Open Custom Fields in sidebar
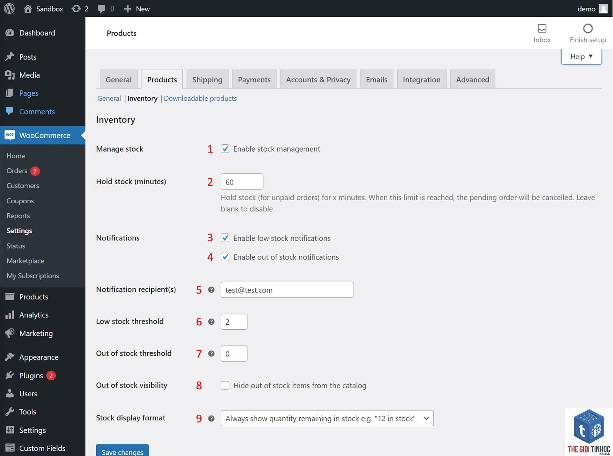613x456 pixels. pyautogui.click(x=43, y=448)
